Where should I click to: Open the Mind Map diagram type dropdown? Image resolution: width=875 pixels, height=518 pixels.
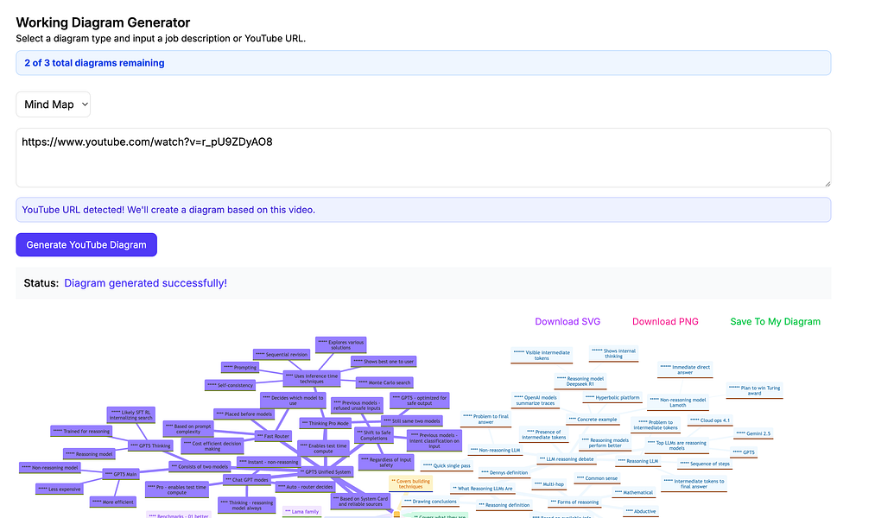53,104
